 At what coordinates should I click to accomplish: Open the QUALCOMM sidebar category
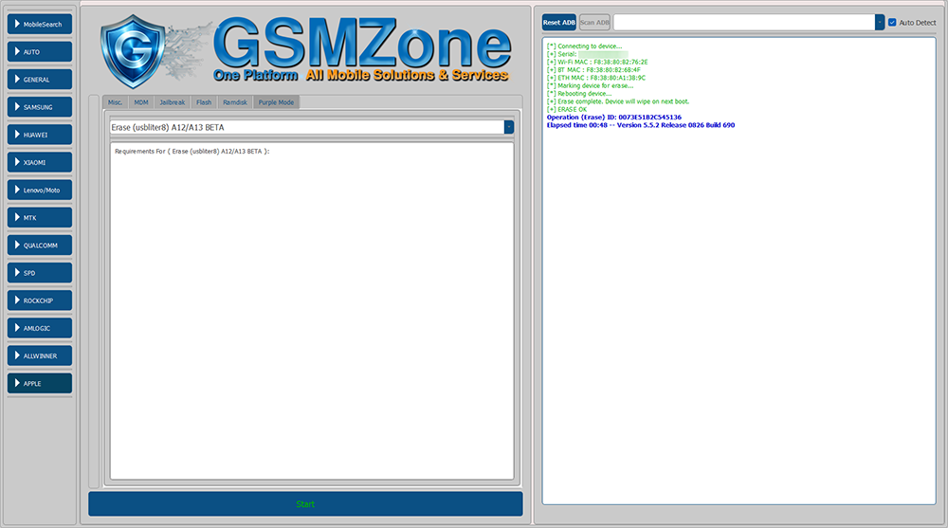(40, 245)
